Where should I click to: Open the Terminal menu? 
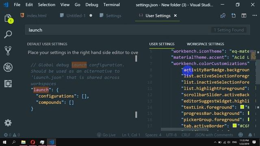click(x=112, y=4)
